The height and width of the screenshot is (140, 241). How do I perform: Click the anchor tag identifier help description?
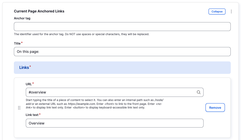point(82,34)
